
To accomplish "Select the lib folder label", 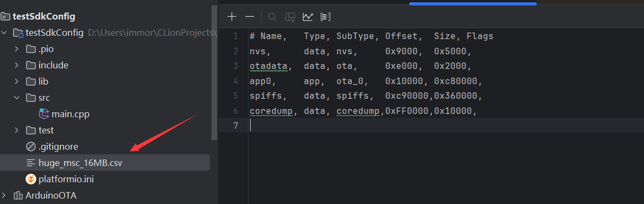I will tap(43, 81).
